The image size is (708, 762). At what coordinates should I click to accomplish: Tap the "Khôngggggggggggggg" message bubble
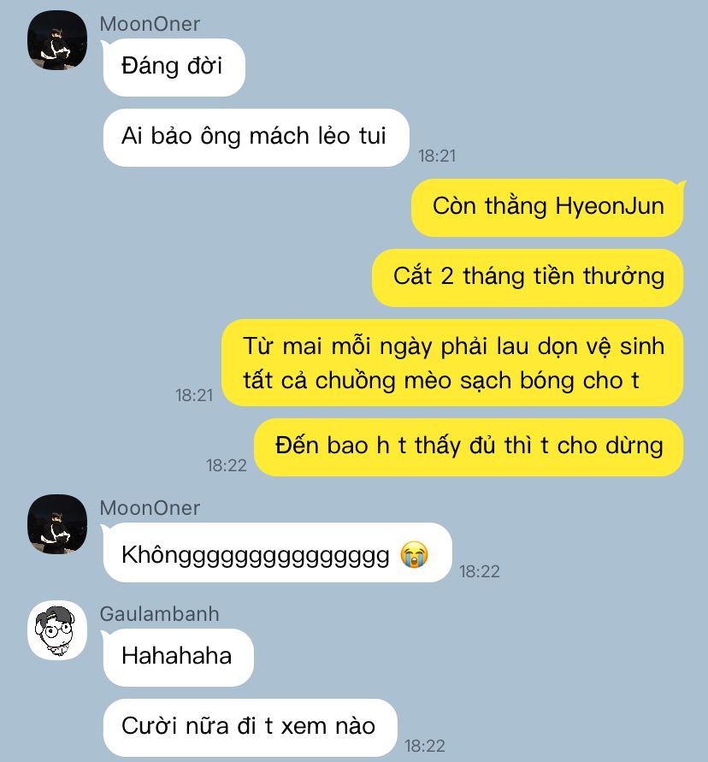tap(277, 552)
